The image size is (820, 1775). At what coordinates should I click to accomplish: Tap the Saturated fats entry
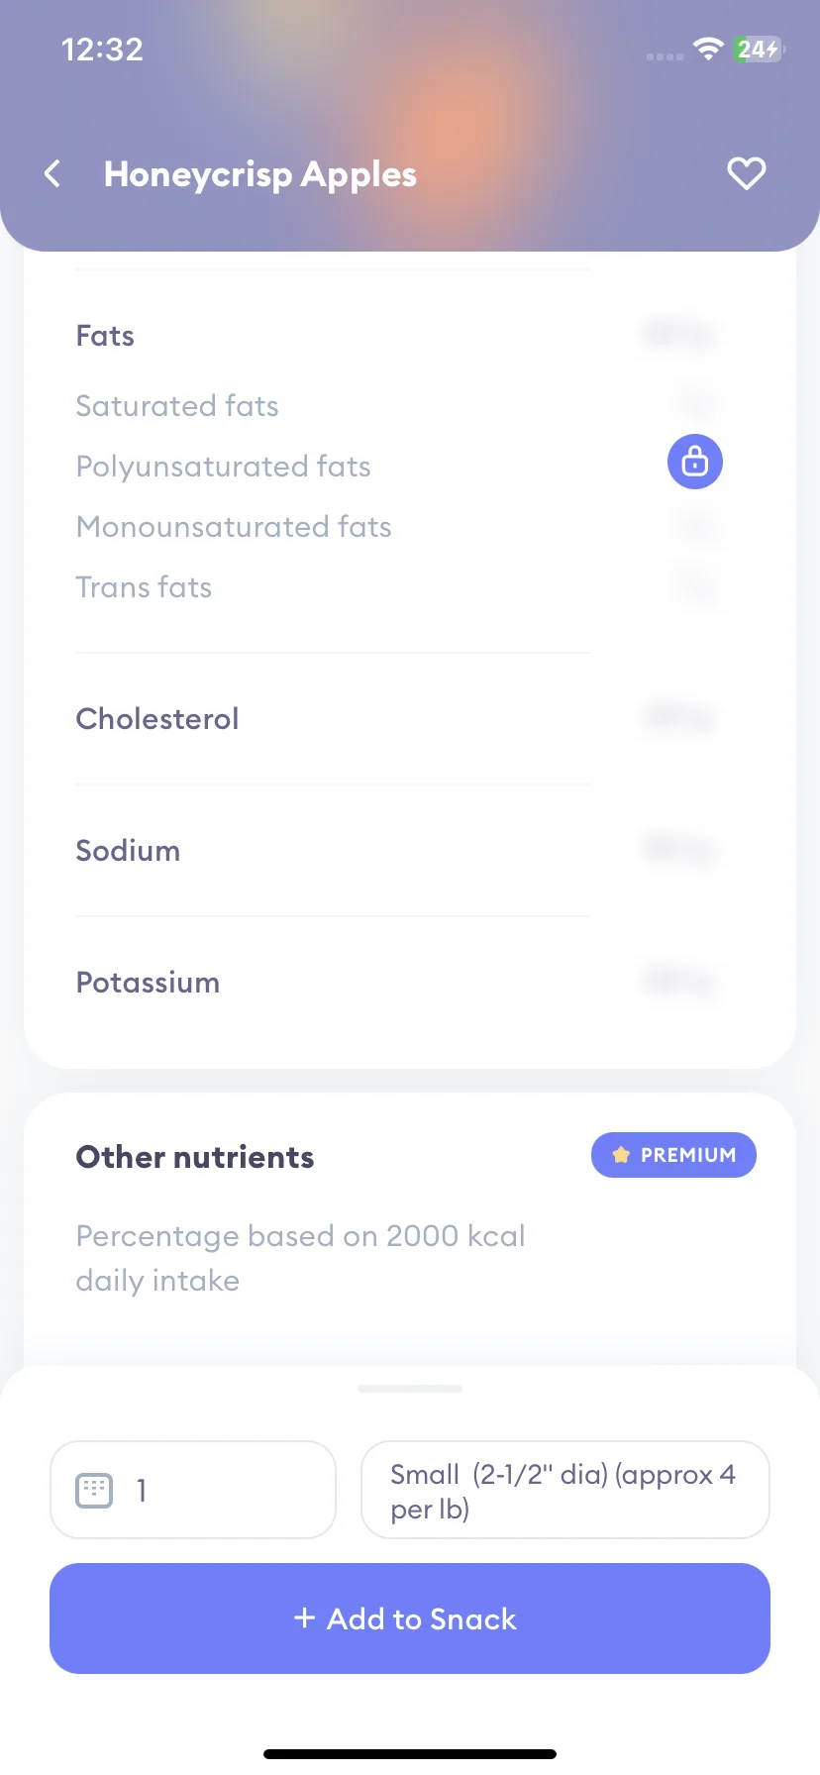pos(177,406)
